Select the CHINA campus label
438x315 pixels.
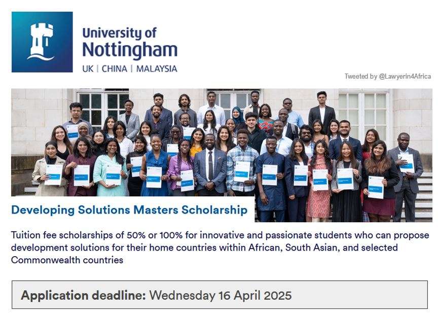115,68
